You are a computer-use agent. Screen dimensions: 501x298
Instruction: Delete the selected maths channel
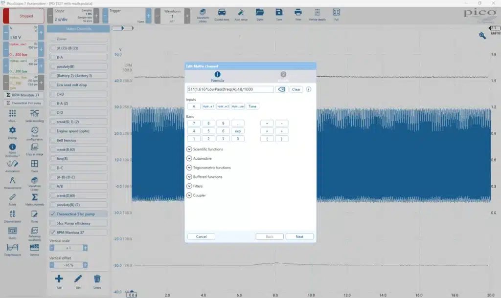[x=97, y=281]
